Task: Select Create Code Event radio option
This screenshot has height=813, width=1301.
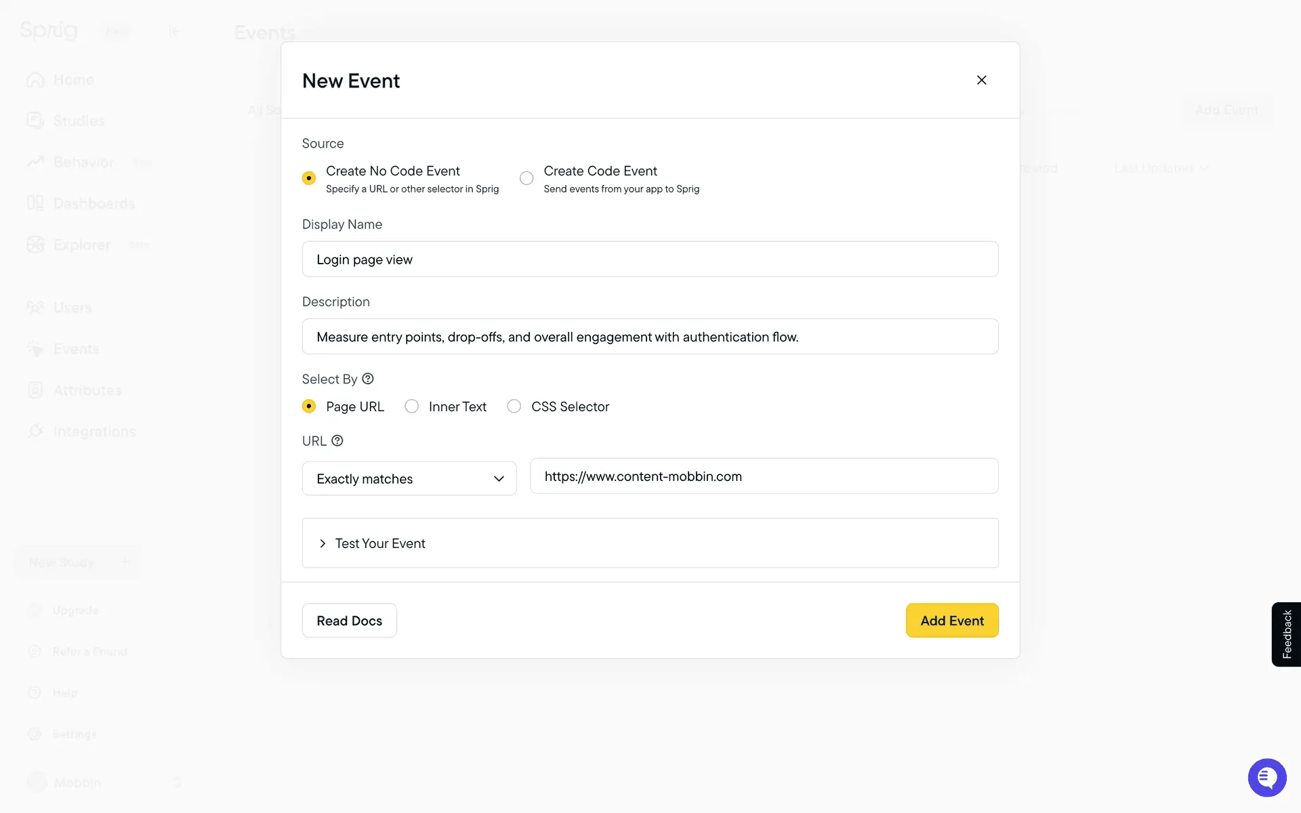Action: 526,178
